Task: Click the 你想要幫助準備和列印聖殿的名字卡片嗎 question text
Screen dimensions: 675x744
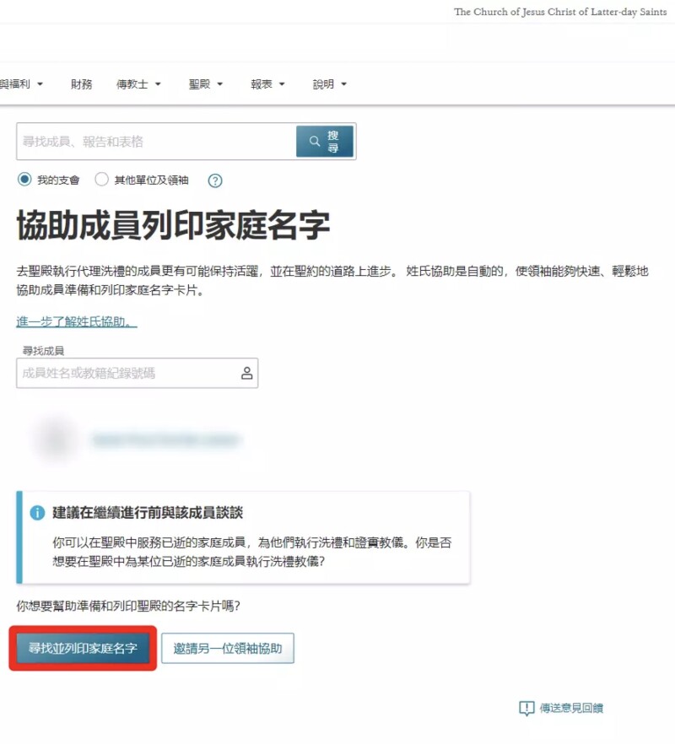Action: (128, 606)
